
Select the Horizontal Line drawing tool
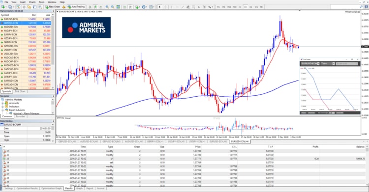tap(177, 7)
